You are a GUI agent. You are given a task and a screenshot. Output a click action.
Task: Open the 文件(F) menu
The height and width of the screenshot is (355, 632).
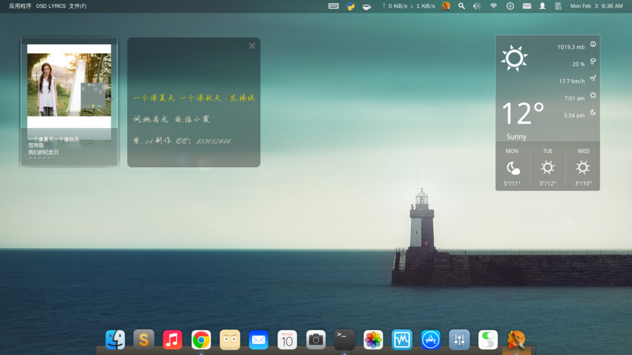click(x=78, y=6)
